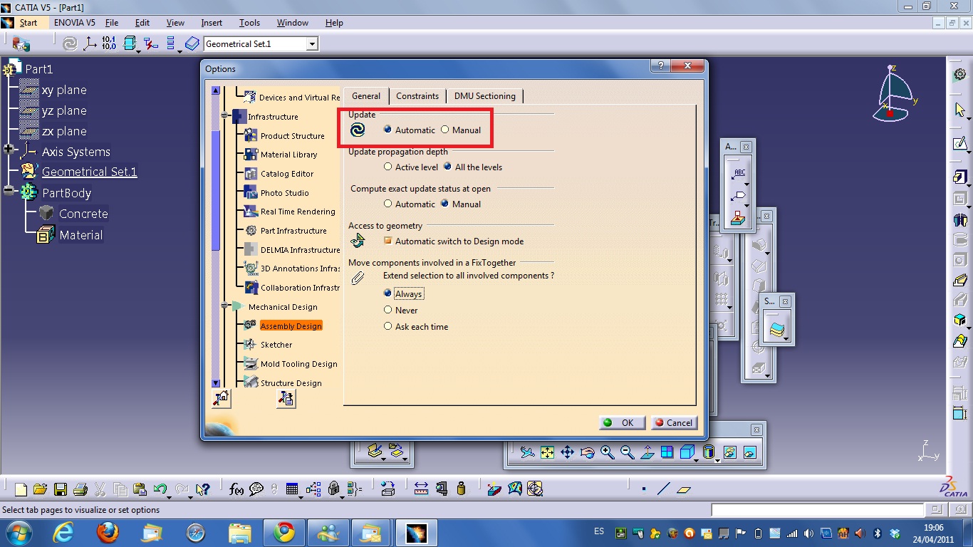The height and width of the screenshot is (547, 973).
Task: Select the Always radio button
Action: (387, 293)
